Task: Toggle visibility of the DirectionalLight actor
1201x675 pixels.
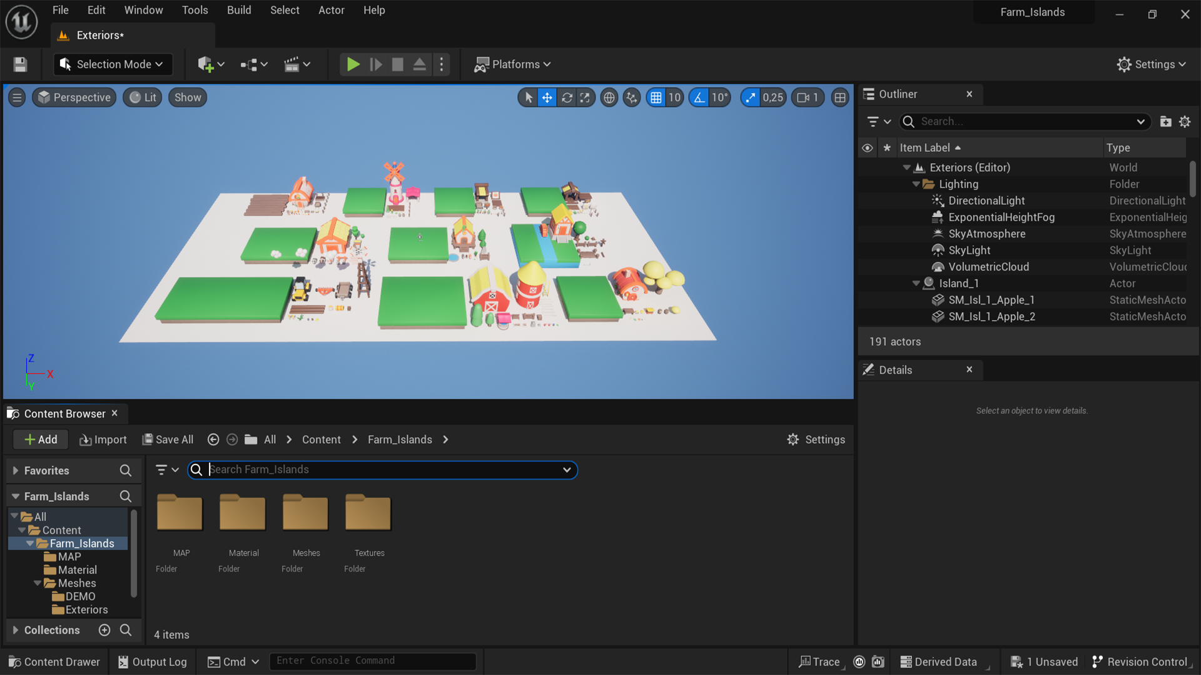Action: (868, 200)
